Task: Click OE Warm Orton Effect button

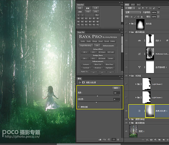Action: click(x=102, y=52)
